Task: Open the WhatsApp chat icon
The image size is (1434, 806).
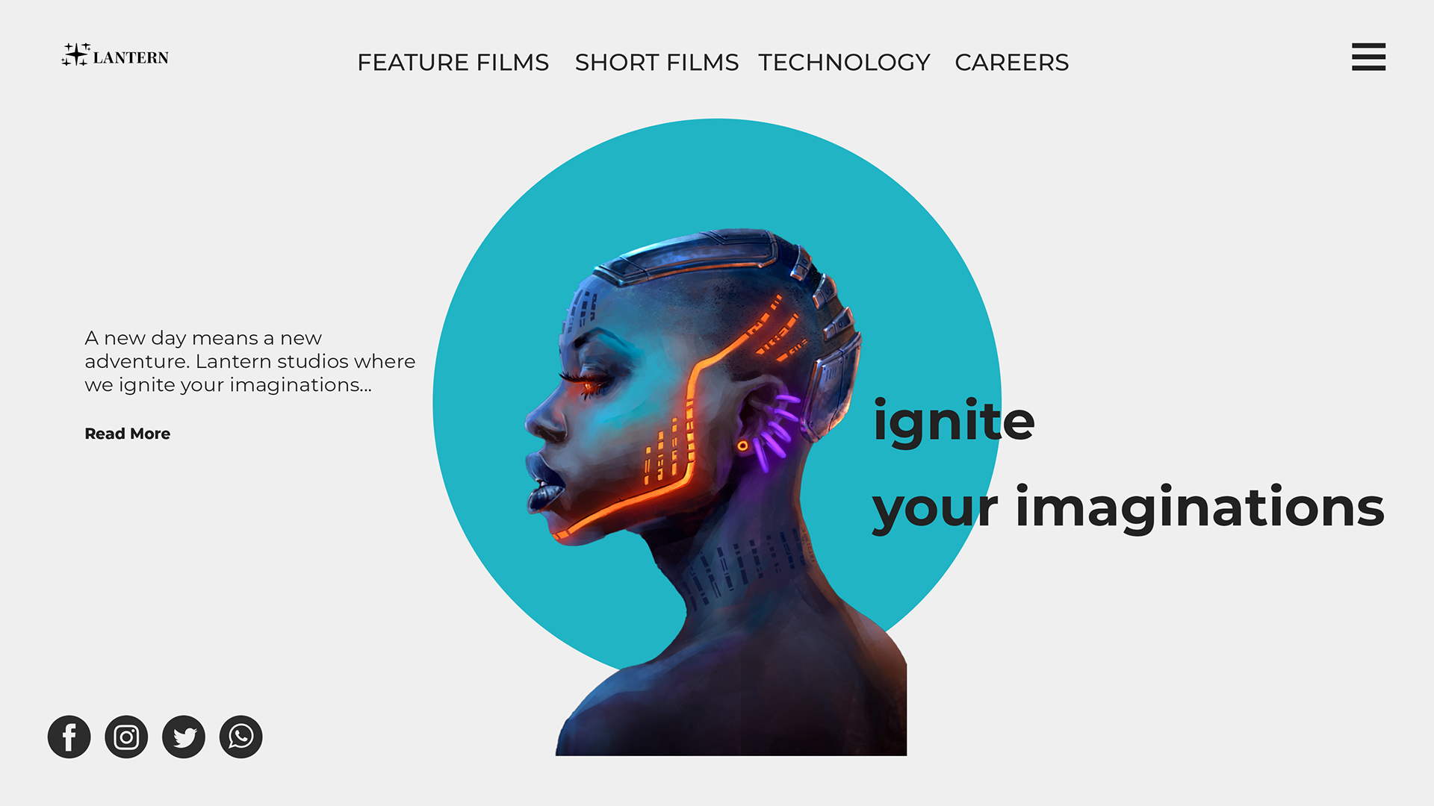Action: [x=240, y=737]
